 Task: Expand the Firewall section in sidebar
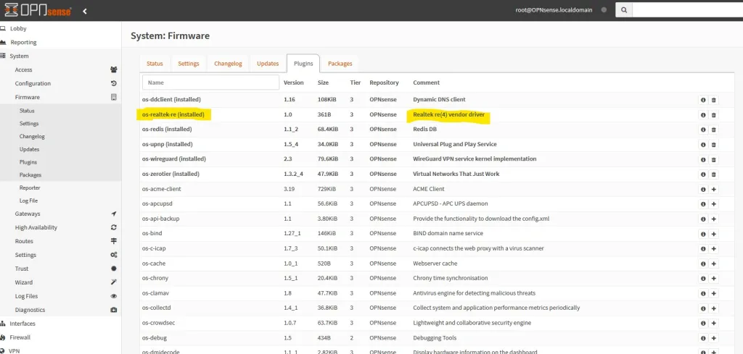pyautogui.click(x=20, y=337)
